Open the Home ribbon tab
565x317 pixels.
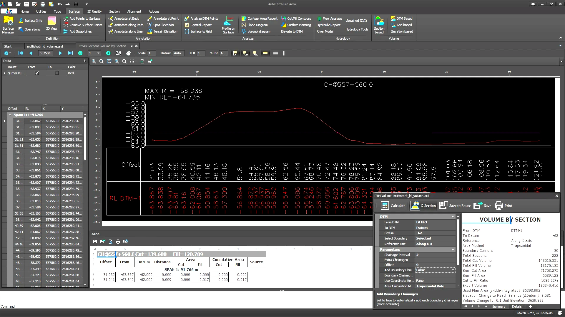tap(25, 11)
